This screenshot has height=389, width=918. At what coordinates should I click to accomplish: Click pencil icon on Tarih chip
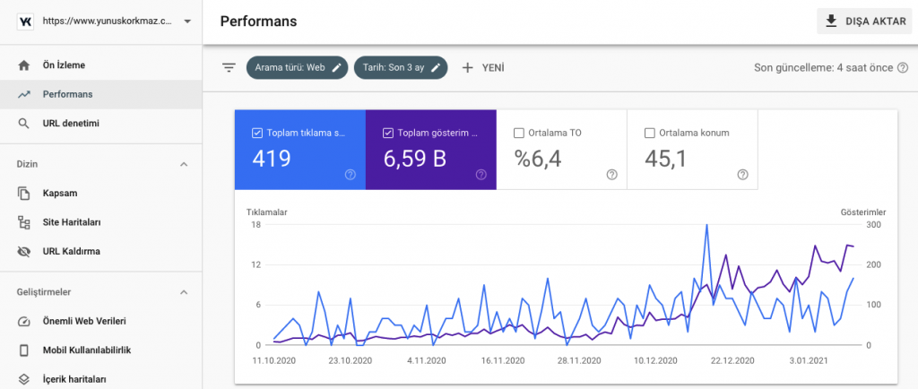437,67
